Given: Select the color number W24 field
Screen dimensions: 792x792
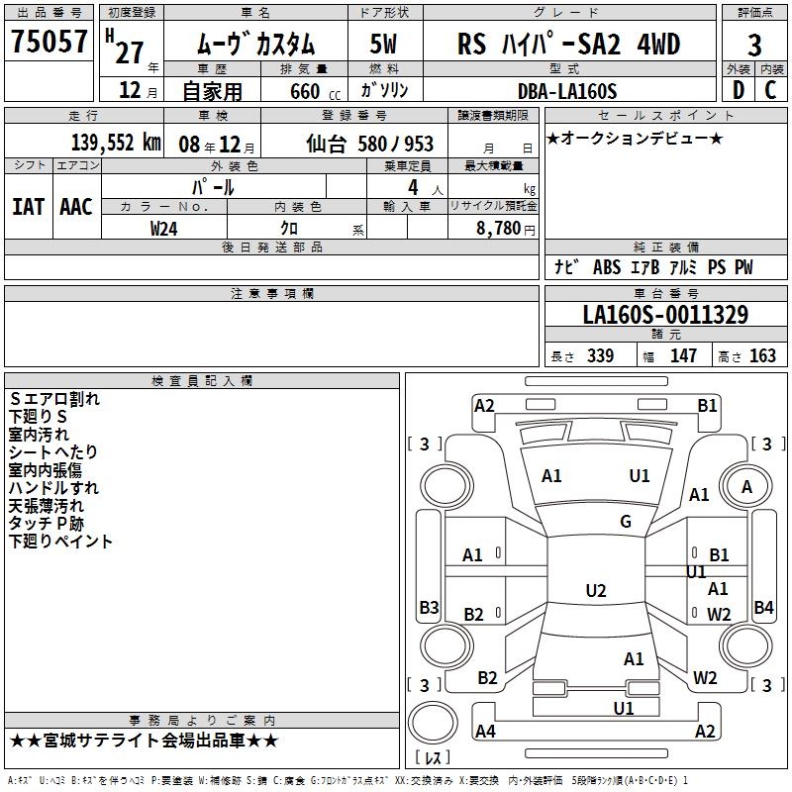Looking at the screenshot, I should coord(163,228).
